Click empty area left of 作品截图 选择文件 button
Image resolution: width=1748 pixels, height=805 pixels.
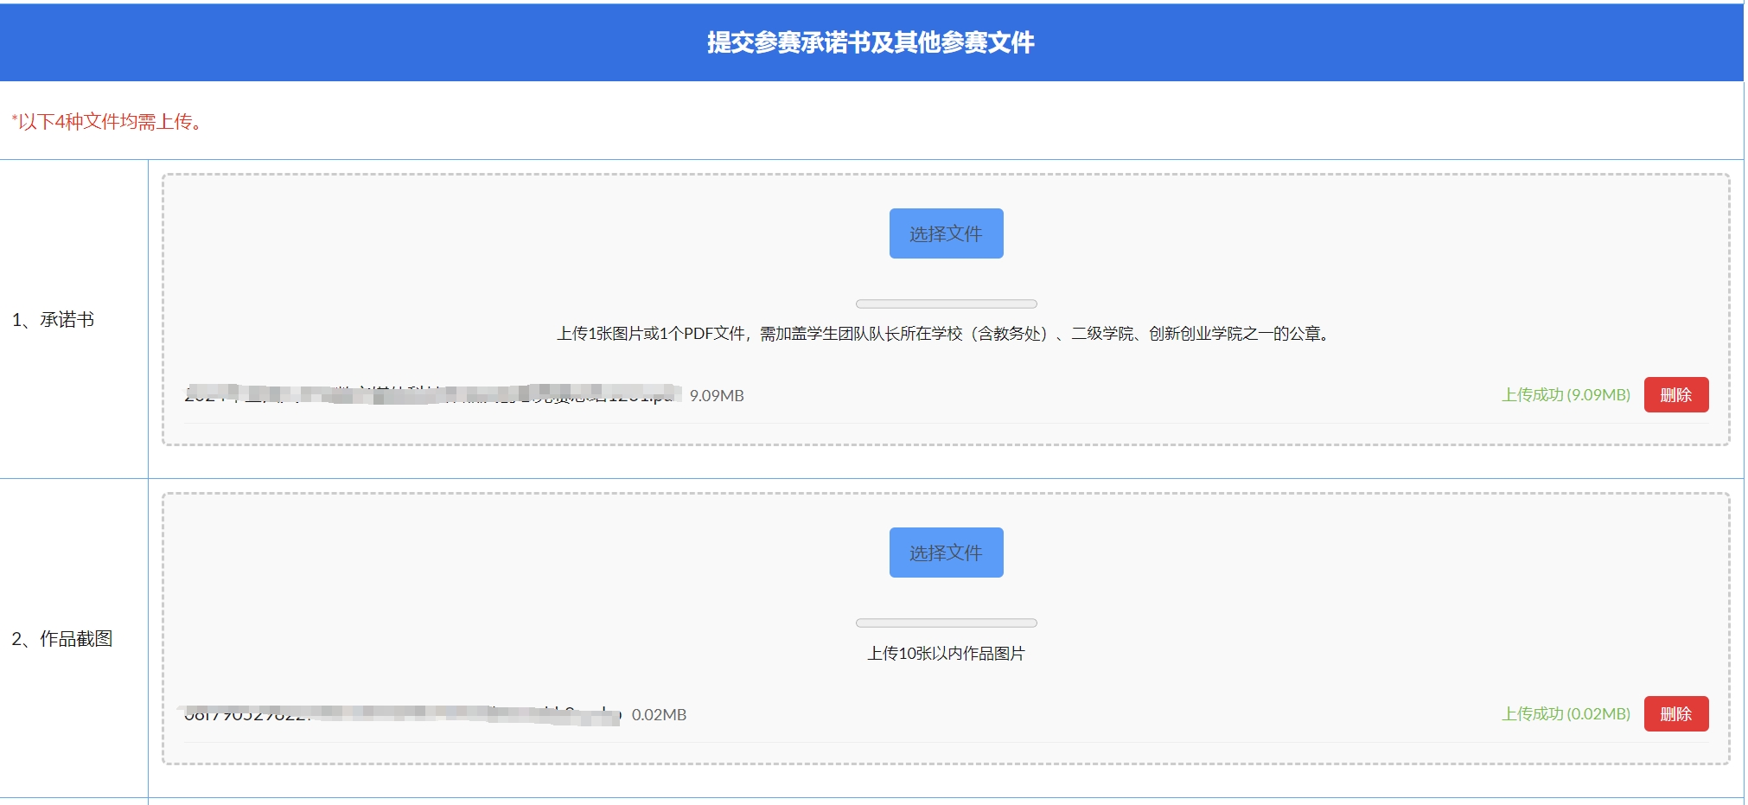coord(519,553)
